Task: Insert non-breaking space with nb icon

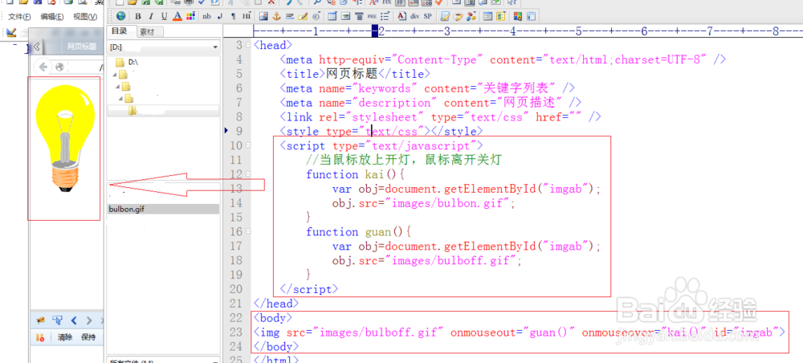Action: pyautogui.click(x=206, y=16)
